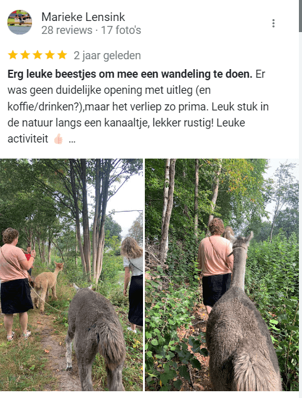Viewport: 302px width, 398px height.
Task: Click the thumbs-up emoji in review
Action: tap(59, 139)
